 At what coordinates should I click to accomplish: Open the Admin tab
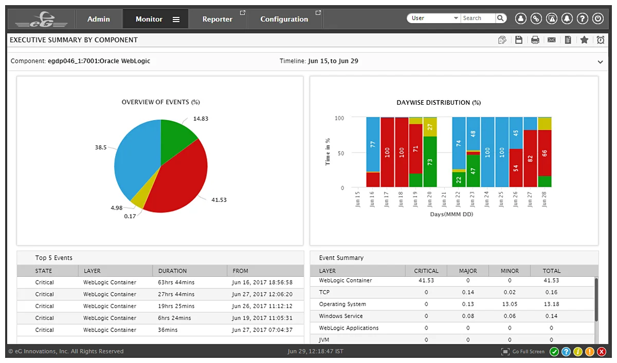pyautogui.click(x=99, y=19)
